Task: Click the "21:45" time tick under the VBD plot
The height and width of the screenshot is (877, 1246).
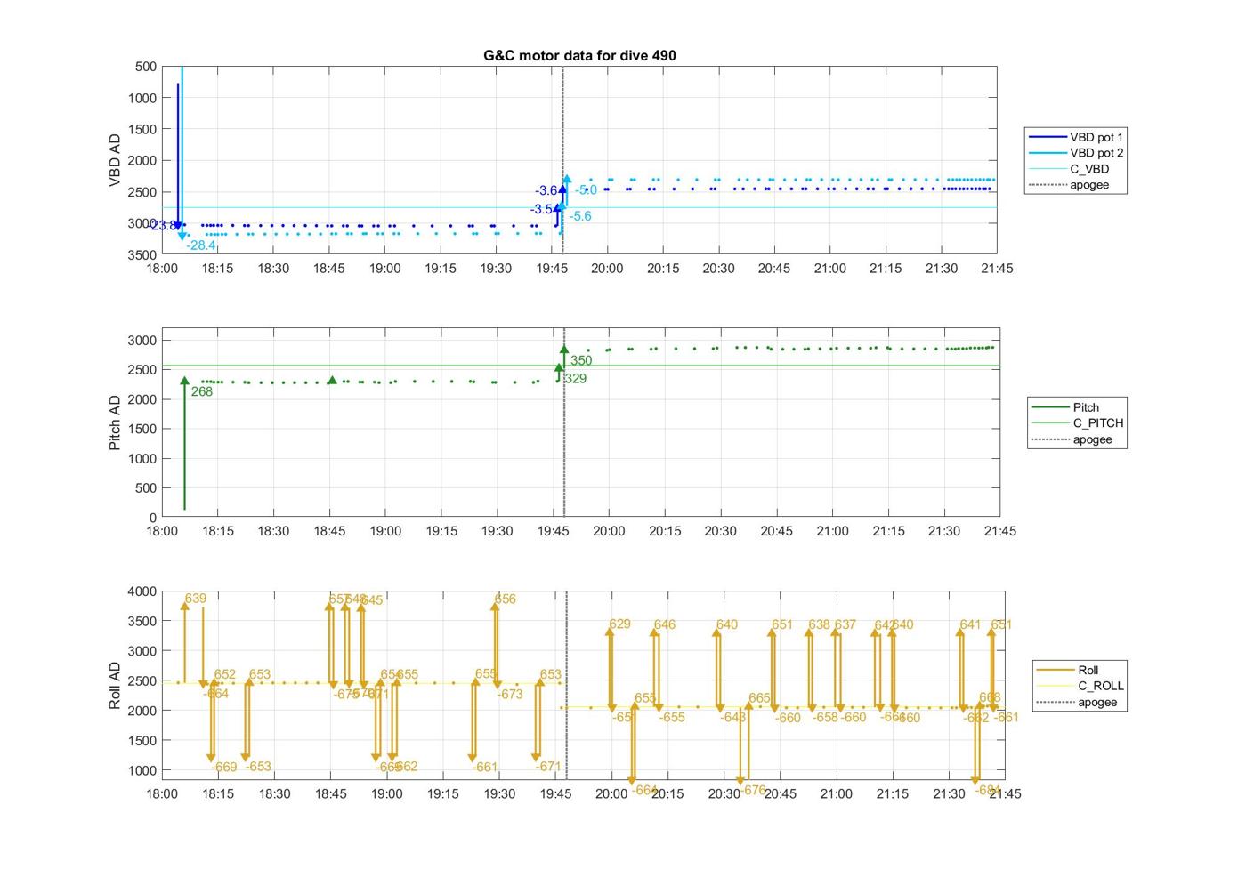Action: pyautogui.click(x=997, y=268)
